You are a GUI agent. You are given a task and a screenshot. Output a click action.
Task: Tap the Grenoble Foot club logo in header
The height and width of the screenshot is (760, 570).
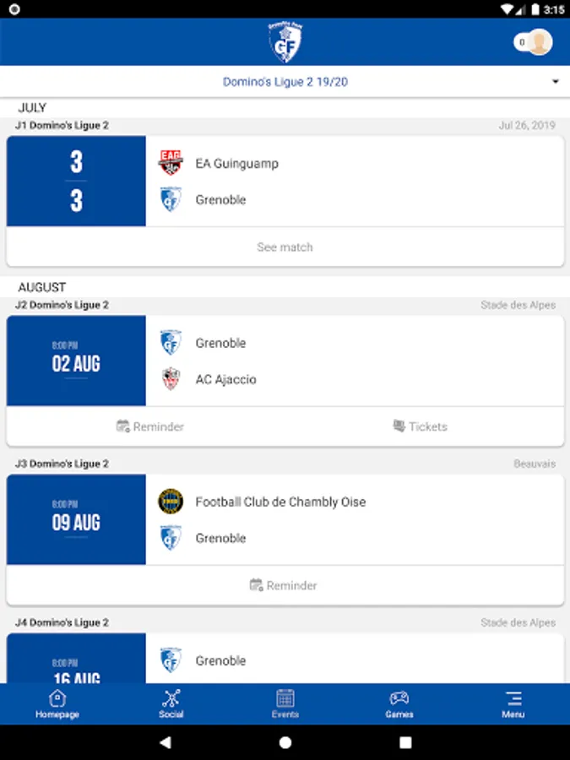click(285, 42)
